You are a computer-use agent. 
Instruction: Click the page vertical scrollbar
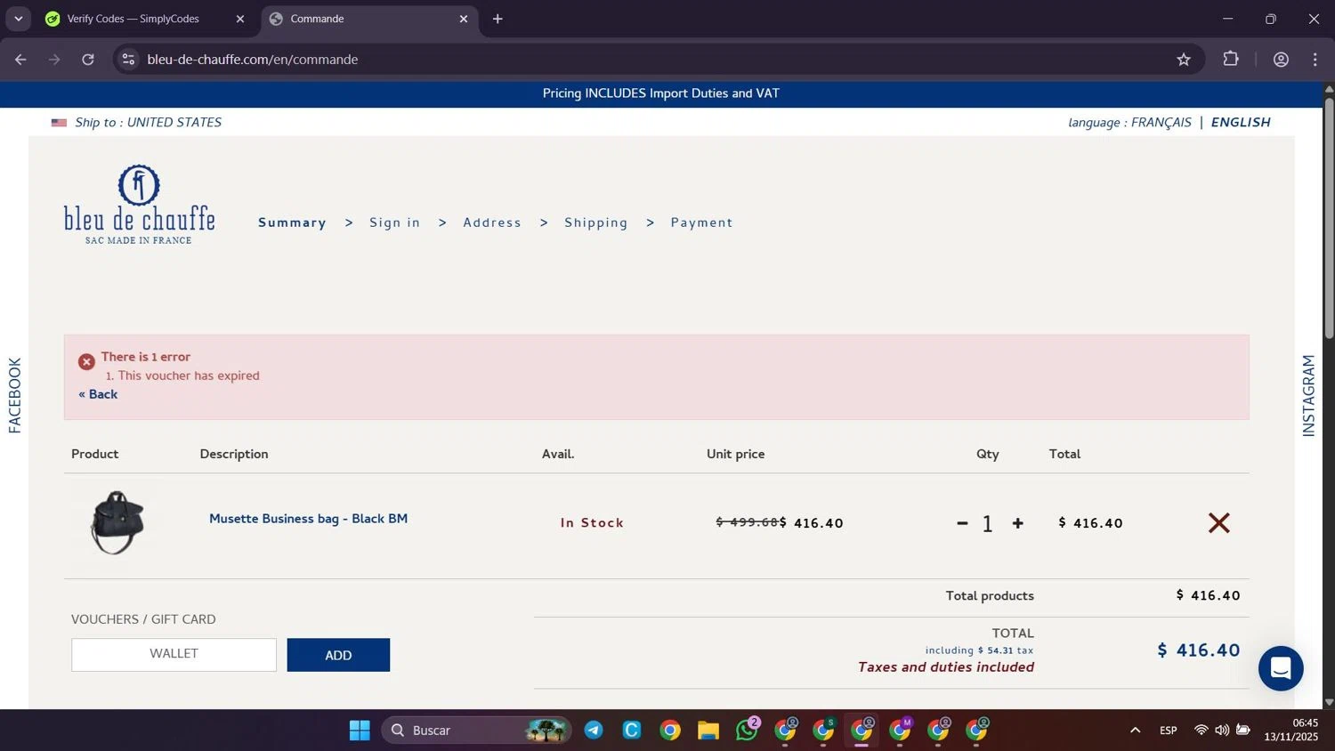1329,218
